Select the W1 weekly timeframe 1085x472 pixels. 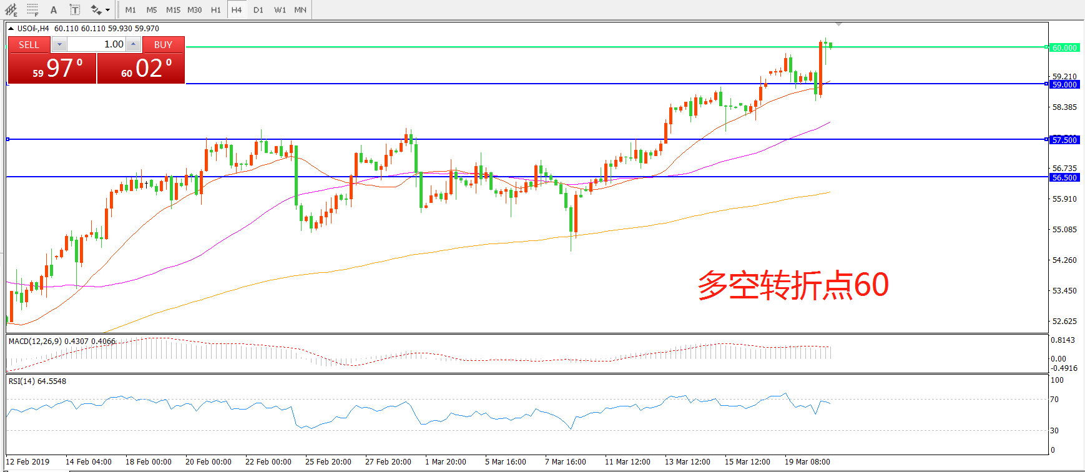coord(280,10)
